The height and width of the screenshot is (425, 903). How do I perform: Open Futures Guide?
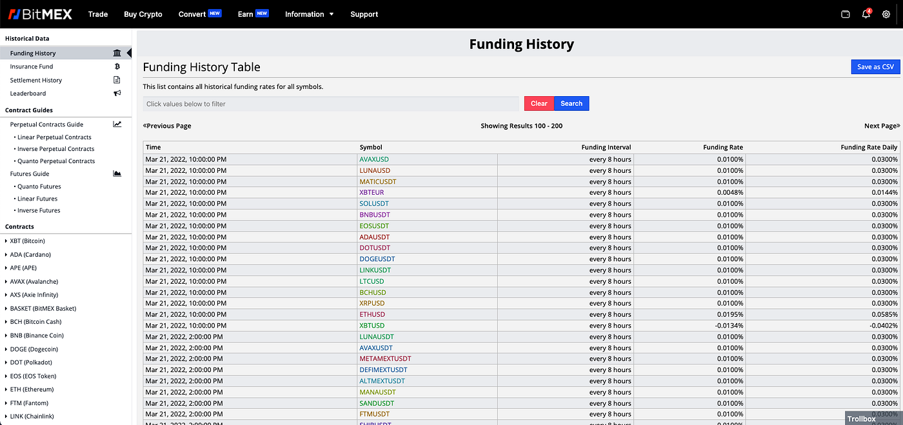[30, 173]
